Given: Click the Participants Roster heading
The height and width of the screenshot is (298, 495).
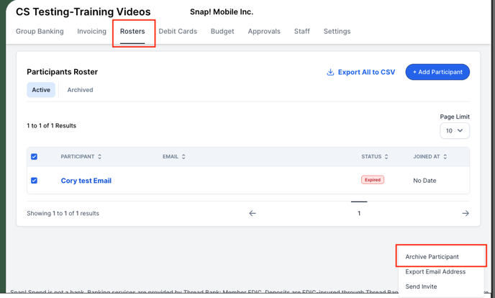Looking at the screenshot, I should (62, 72).
